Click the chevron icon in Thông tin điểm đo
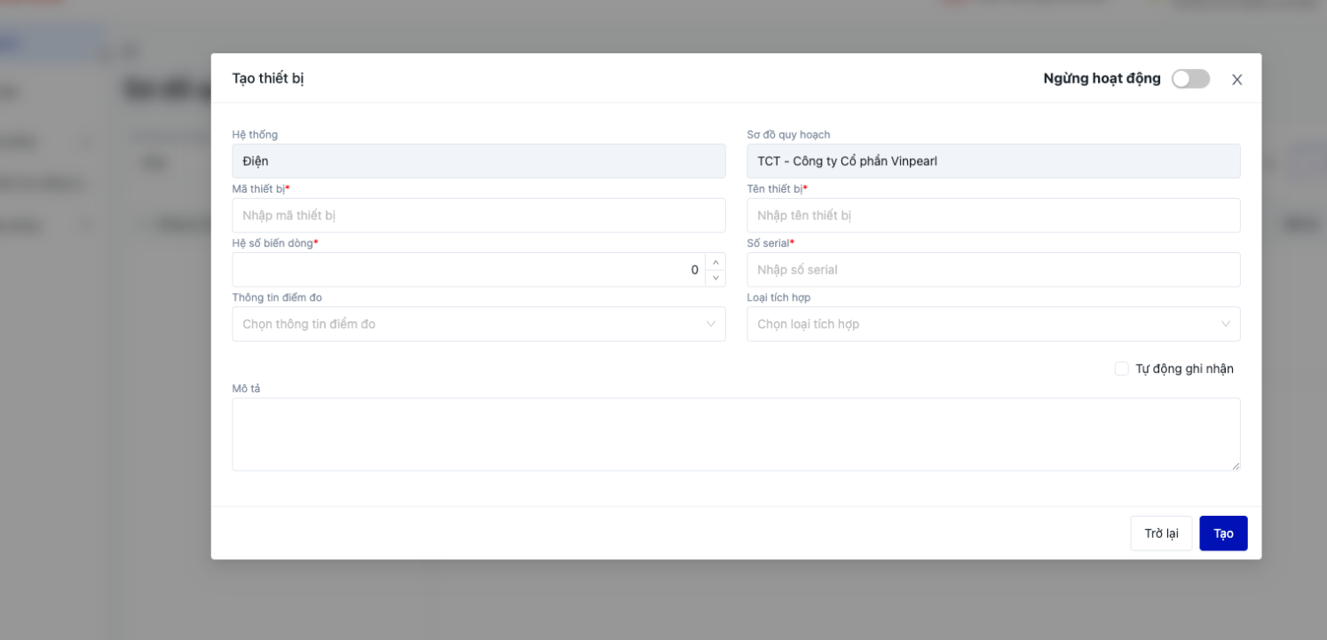This screenshot has height=640, width=1327. pyautogui.click(x=710, y=324)
